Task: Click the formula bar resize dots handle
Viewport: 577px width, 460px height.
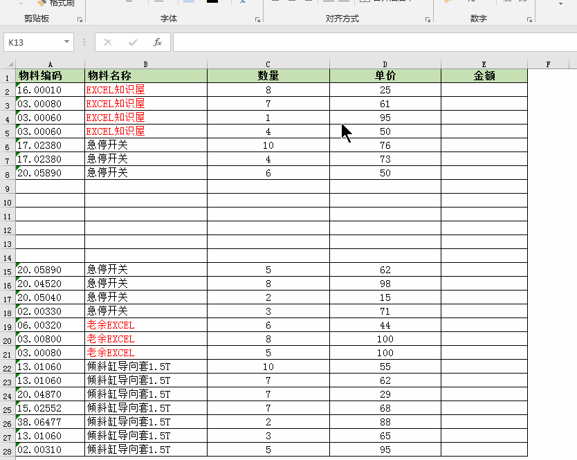Action: click(84, 42)
